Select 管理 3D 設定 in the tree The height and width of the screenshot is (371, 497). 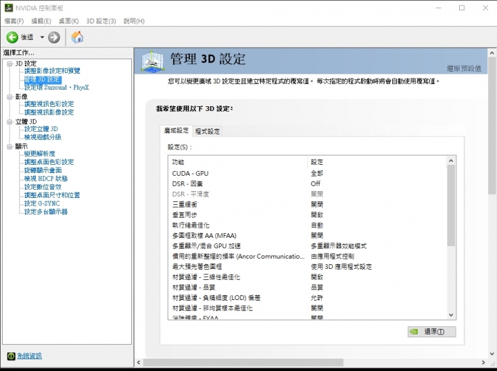(x=42, y=79)
